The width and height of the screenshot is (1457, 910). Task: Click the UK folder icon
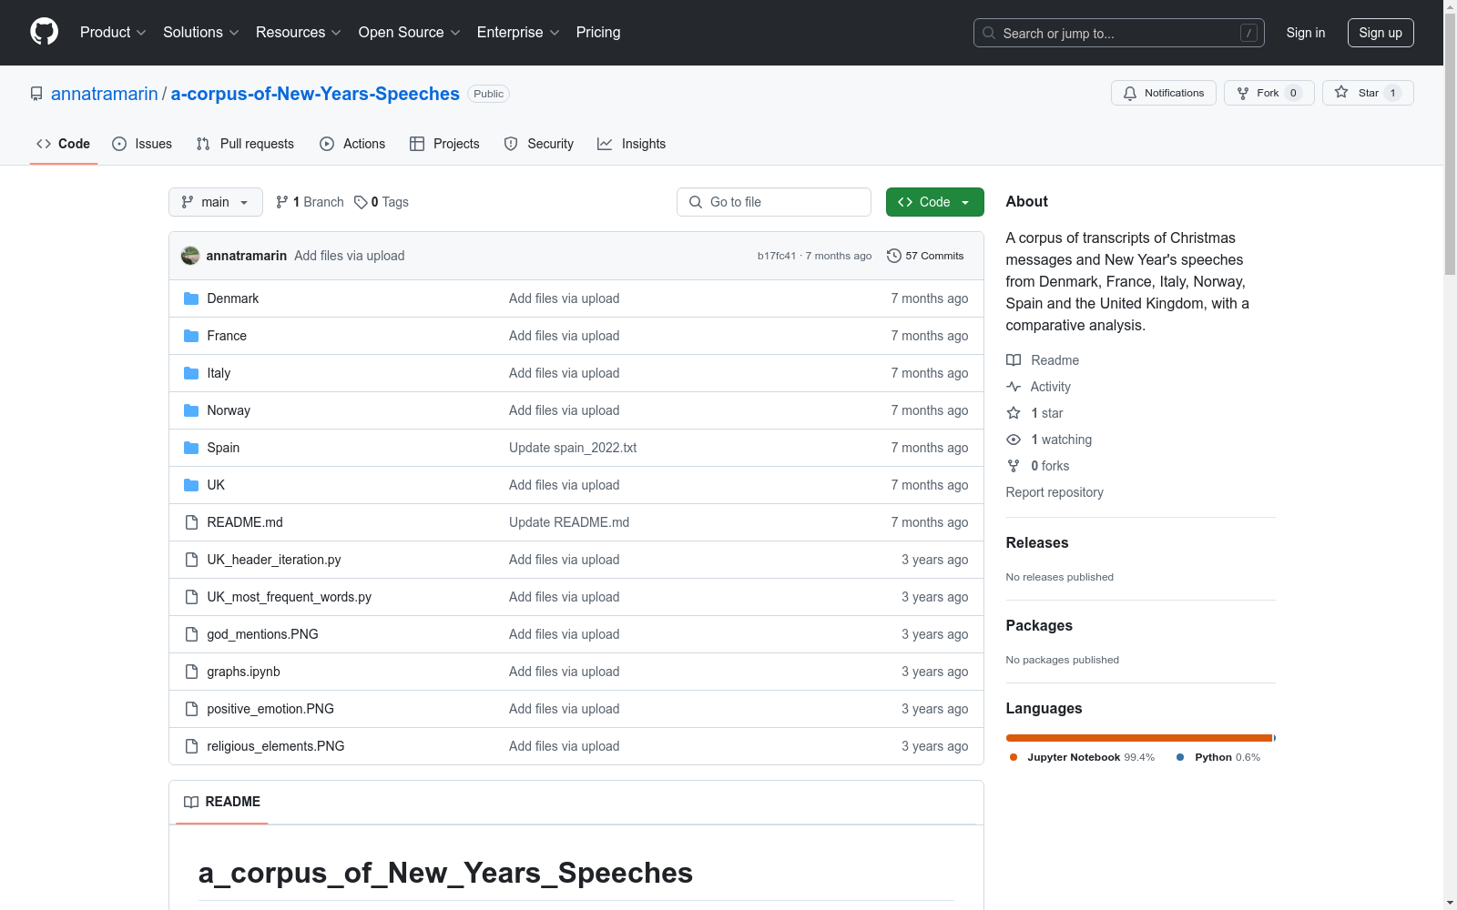(191, 485)
